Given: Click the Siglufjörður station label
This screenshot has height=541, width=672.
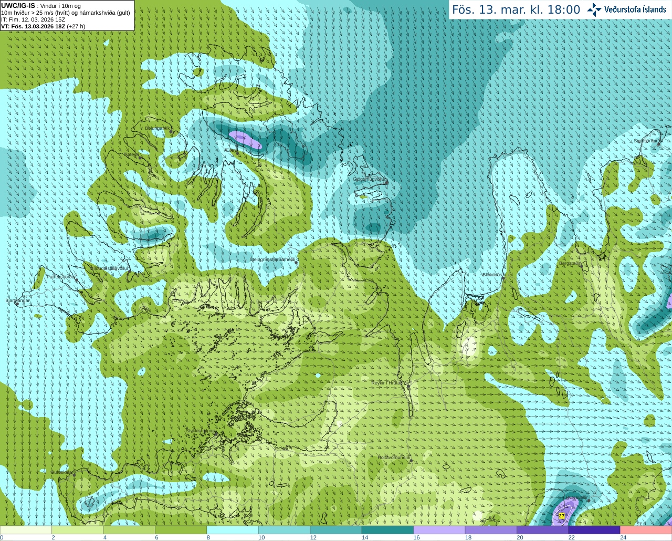Looking at the screenshot, I should [645, 141].
